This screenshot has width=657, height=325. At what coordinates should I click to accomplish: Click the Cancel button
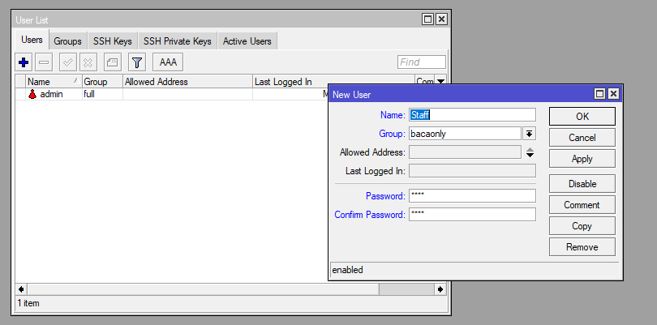[582, 137]
